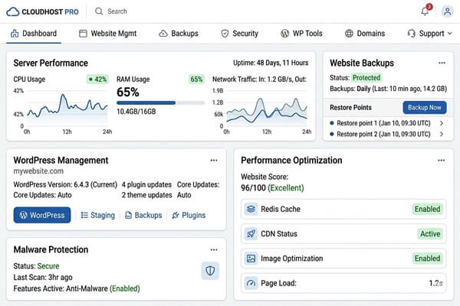The image size is (460, 306).
Task: Click the CDN Status Active badge
Action: coord(430,233)
